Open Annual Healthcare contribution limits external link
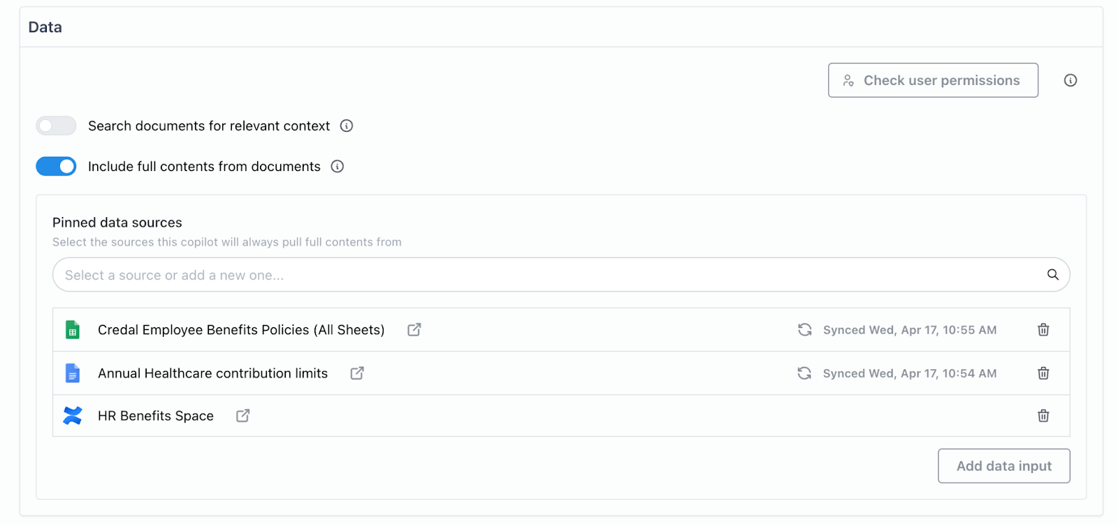Screen dimensions: 1118x526 coord(357,373)
